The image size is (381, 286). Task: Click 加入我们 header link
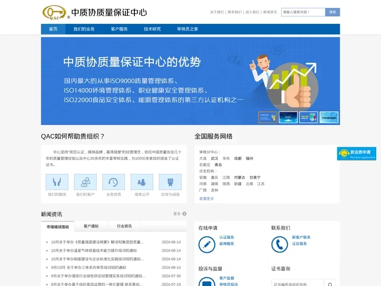tap(252, 12)
